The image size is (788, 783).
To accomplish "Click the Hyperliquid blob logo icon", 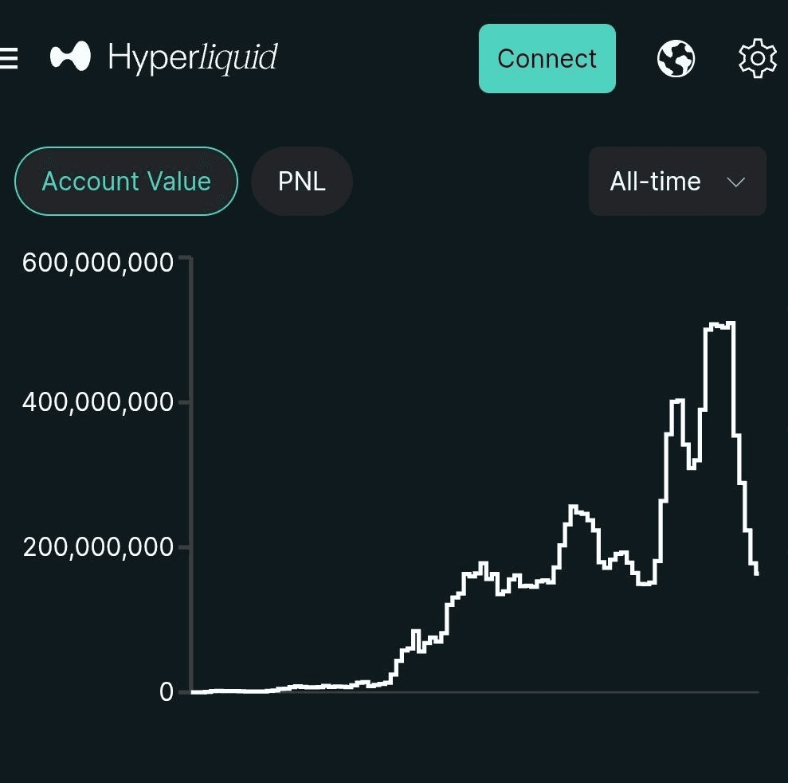I will [x=70, y=57].
